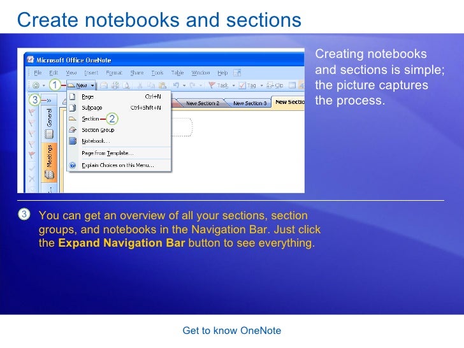The image size is (464, 348).
Task: Open the Share menu
Action: point(136,73)
